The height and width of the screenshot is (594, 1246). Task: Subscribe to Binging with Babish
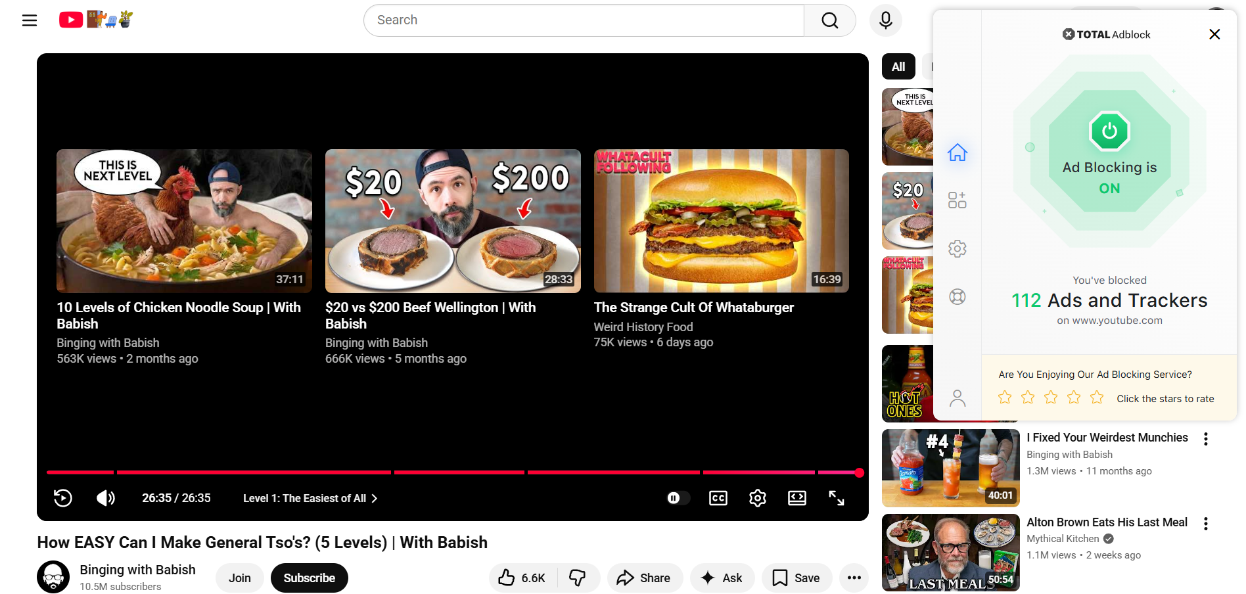pos(310,578)
